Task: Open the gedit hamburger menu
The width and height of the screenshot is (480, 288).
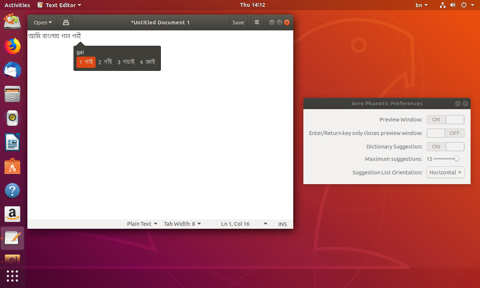Action: 257,22
